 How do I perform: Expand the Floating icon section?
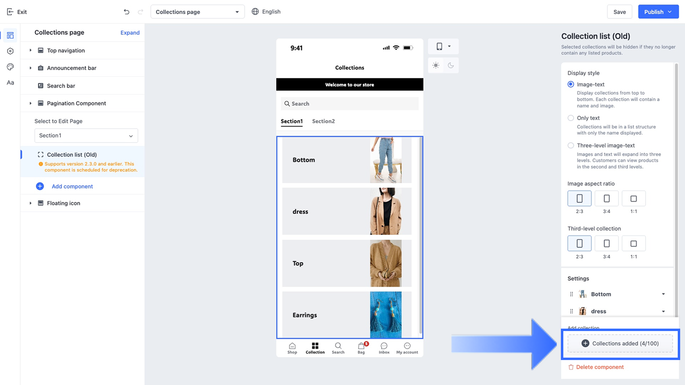30,203
